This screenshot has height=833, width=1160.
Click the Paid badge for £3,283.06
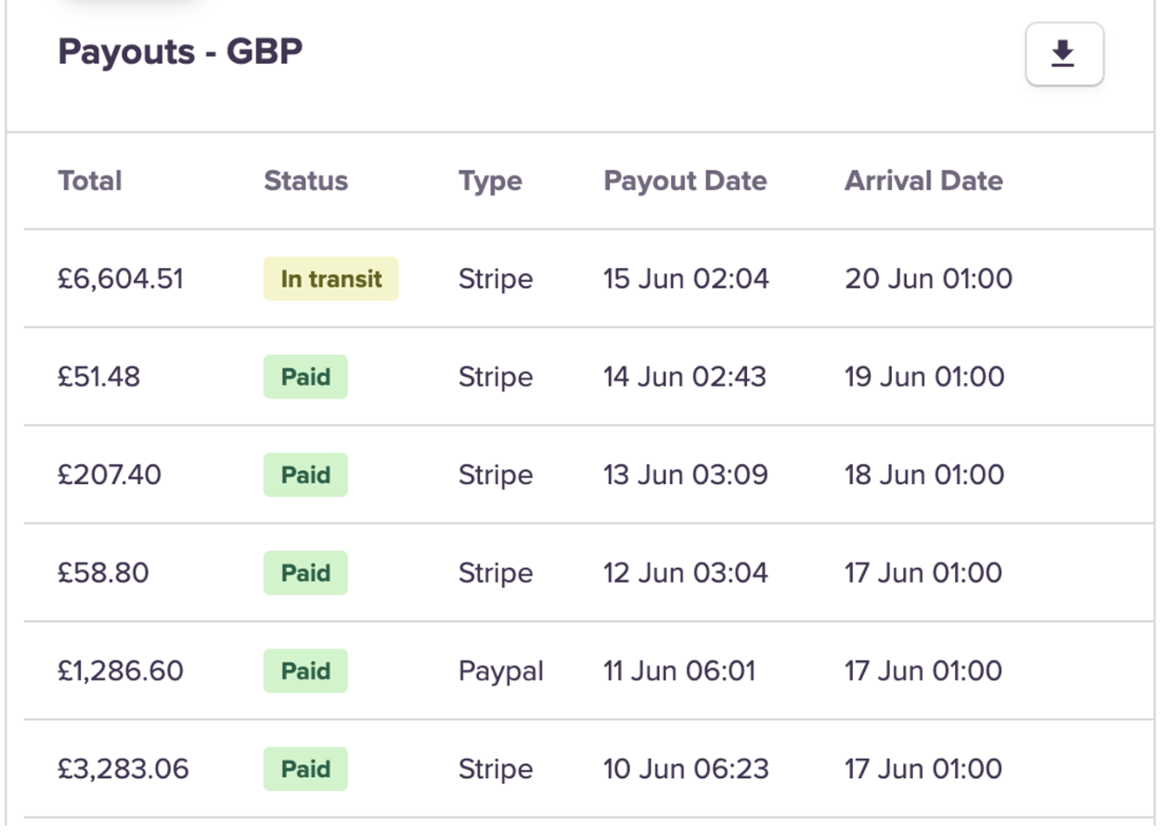point(305,769)
